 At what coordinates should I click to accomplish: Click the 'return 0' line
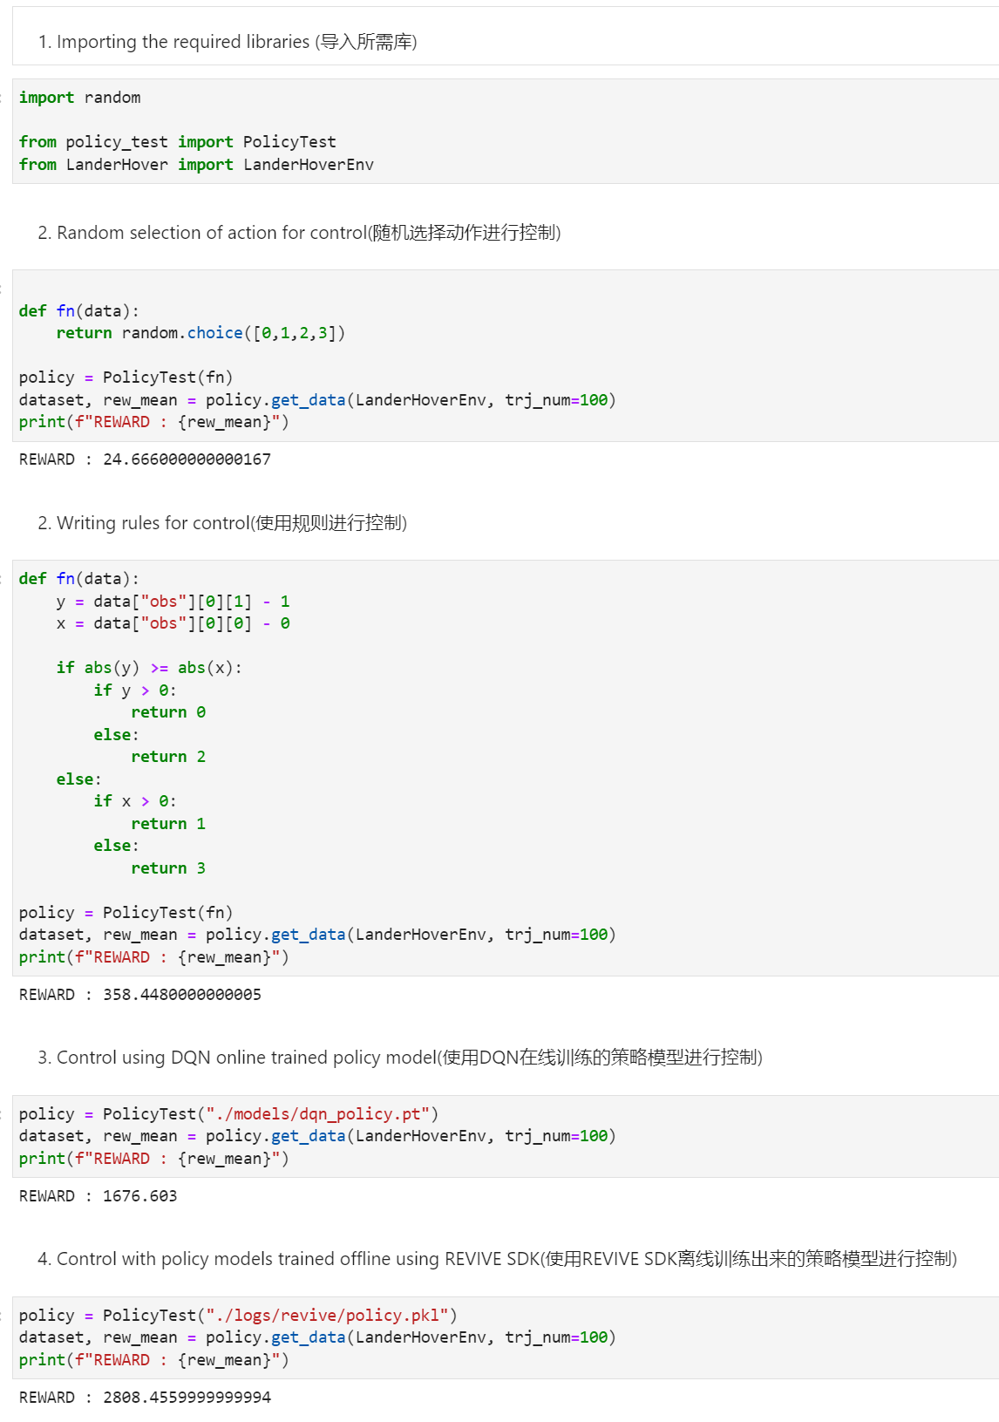pyautogui.click(x=168, y=712)
